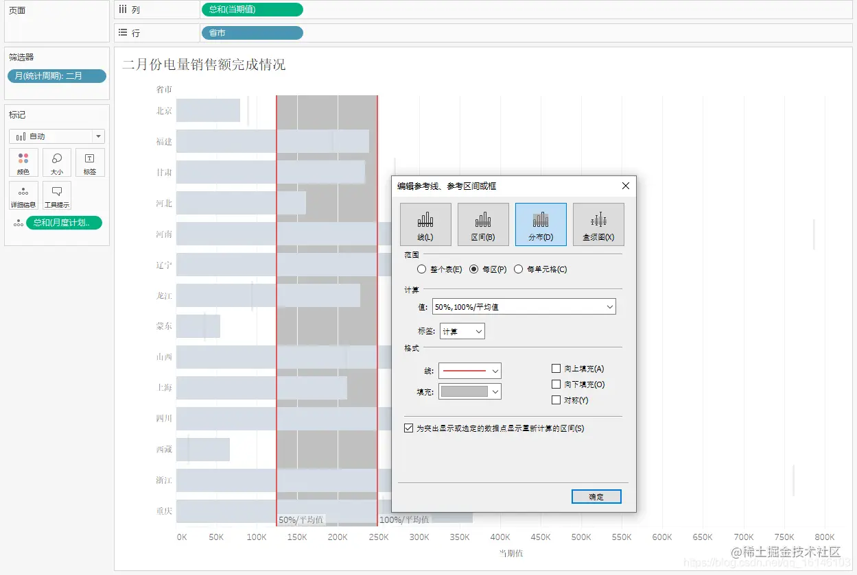Click the 100%/平均值 reference label
This screenshot has height=575, width=857.
point(404,519)
